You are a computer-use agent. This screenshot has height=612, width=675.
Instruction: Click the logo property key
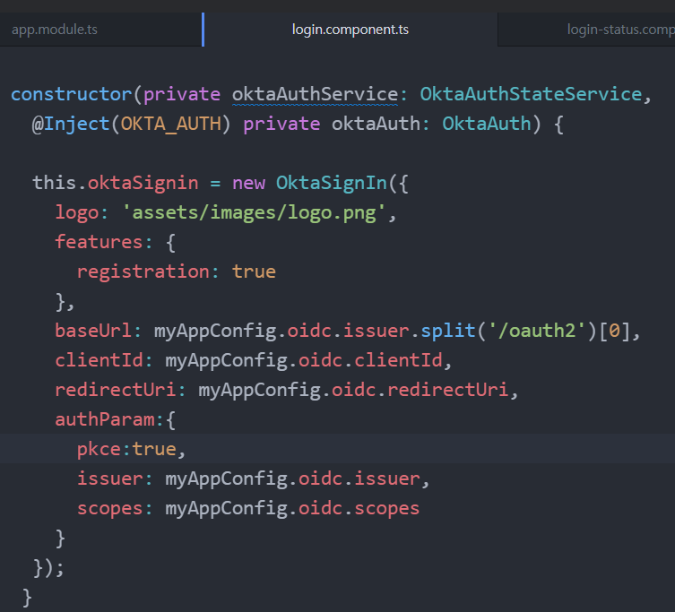point(77,212)
